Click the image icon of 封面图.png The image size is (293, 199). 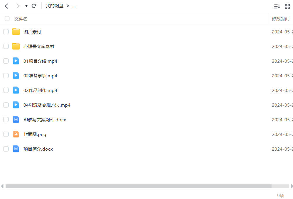coord(16,134)
